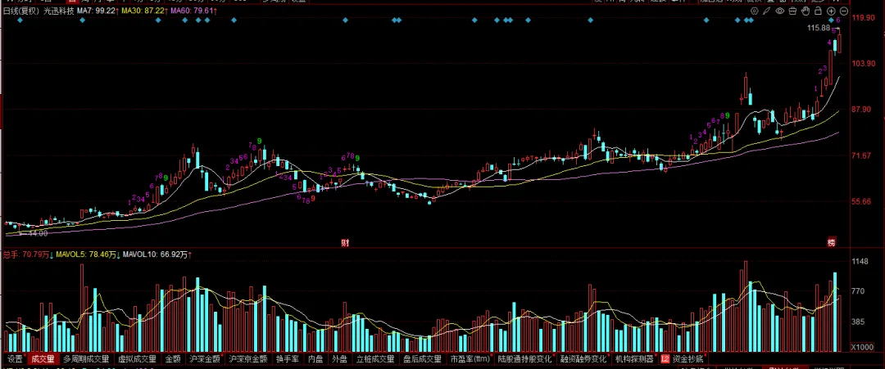Screen dimensions: 885x369
Task: Click the 385 volume axis label
Action: pyautogui.click(x=857, y=322)
